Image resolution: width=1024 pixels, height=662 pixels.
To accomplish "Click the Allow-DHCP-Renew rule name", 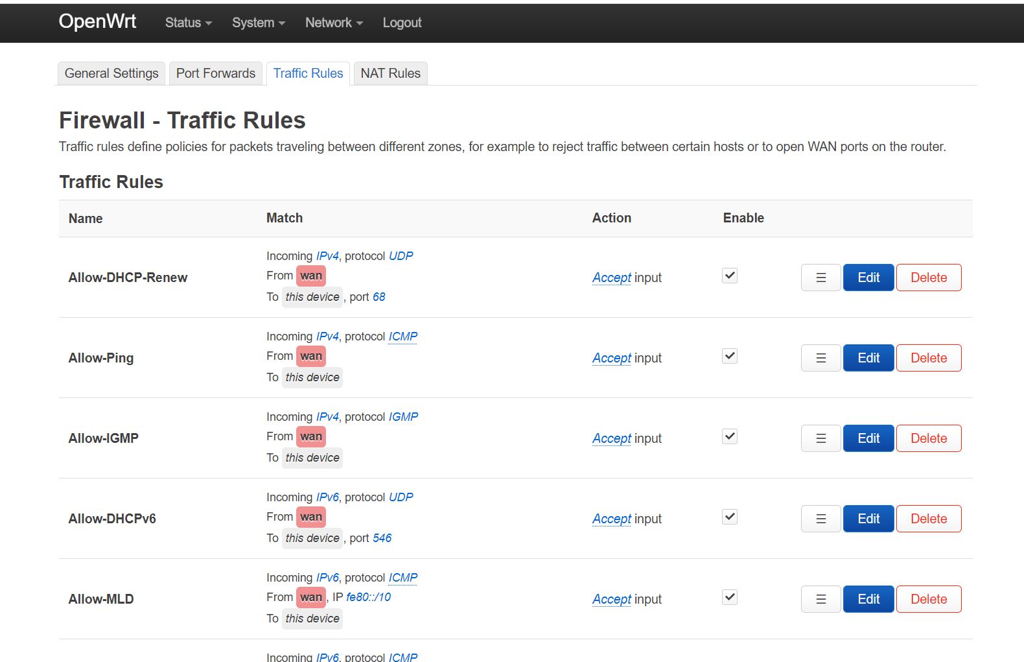I will coord(128,278).
